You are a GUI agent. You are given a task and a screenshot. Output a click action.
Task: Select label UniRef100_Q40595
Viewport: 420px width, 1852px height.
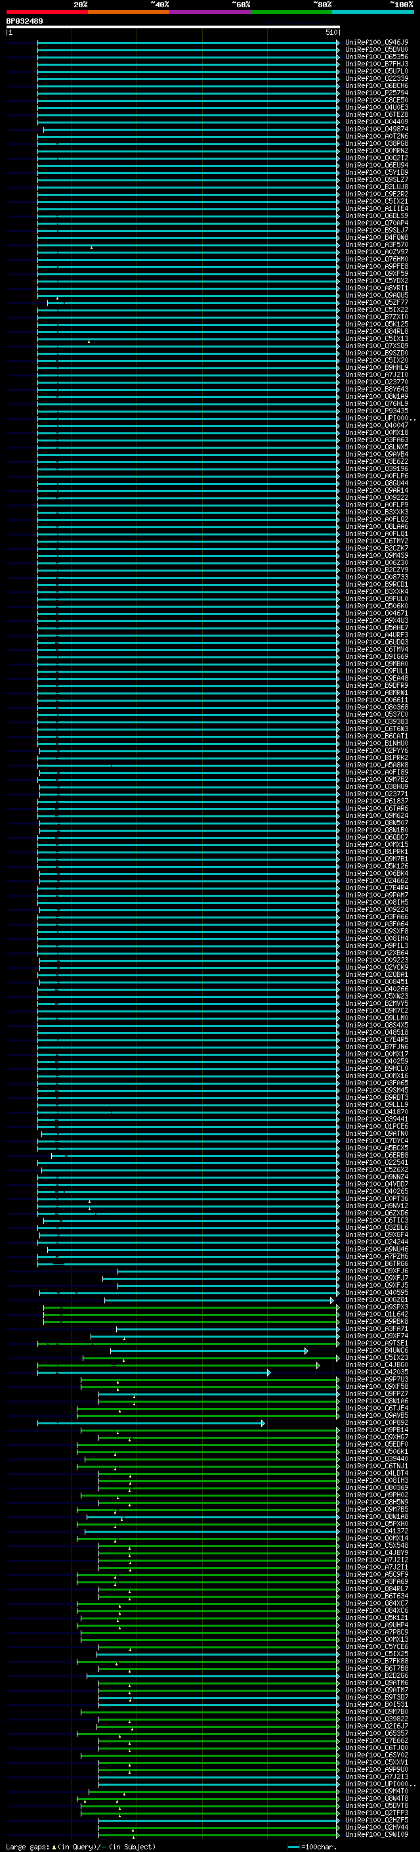pyautogui.click(x=377, y=1293)
